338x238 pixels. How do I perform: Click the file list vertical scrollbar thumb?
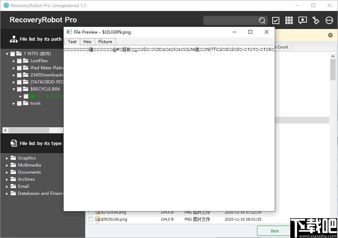coord(333,69)
